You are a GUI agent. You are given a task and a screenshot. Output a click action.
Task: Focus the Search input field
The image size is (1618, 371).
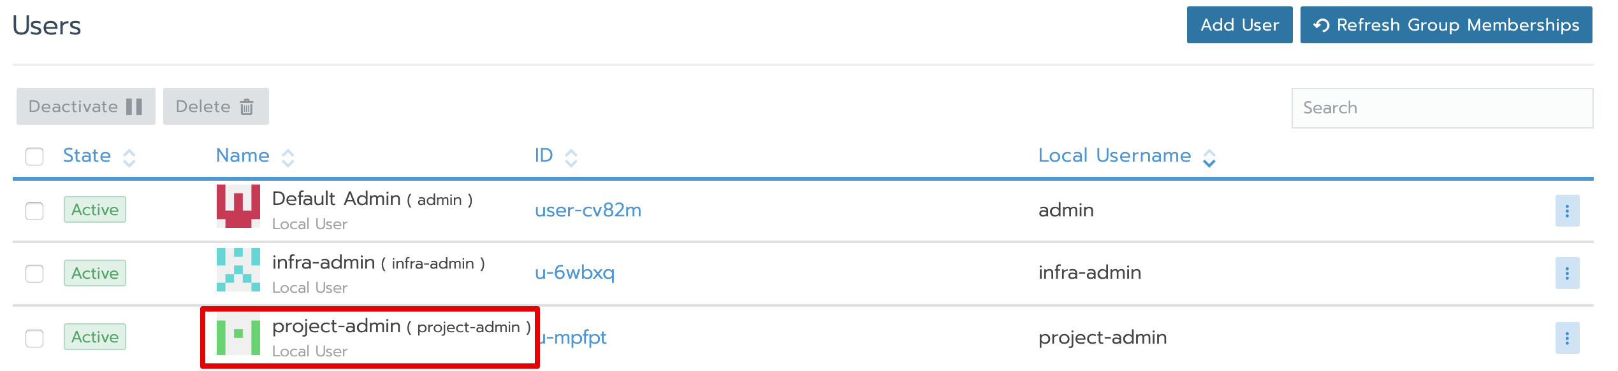[1442, 108]
